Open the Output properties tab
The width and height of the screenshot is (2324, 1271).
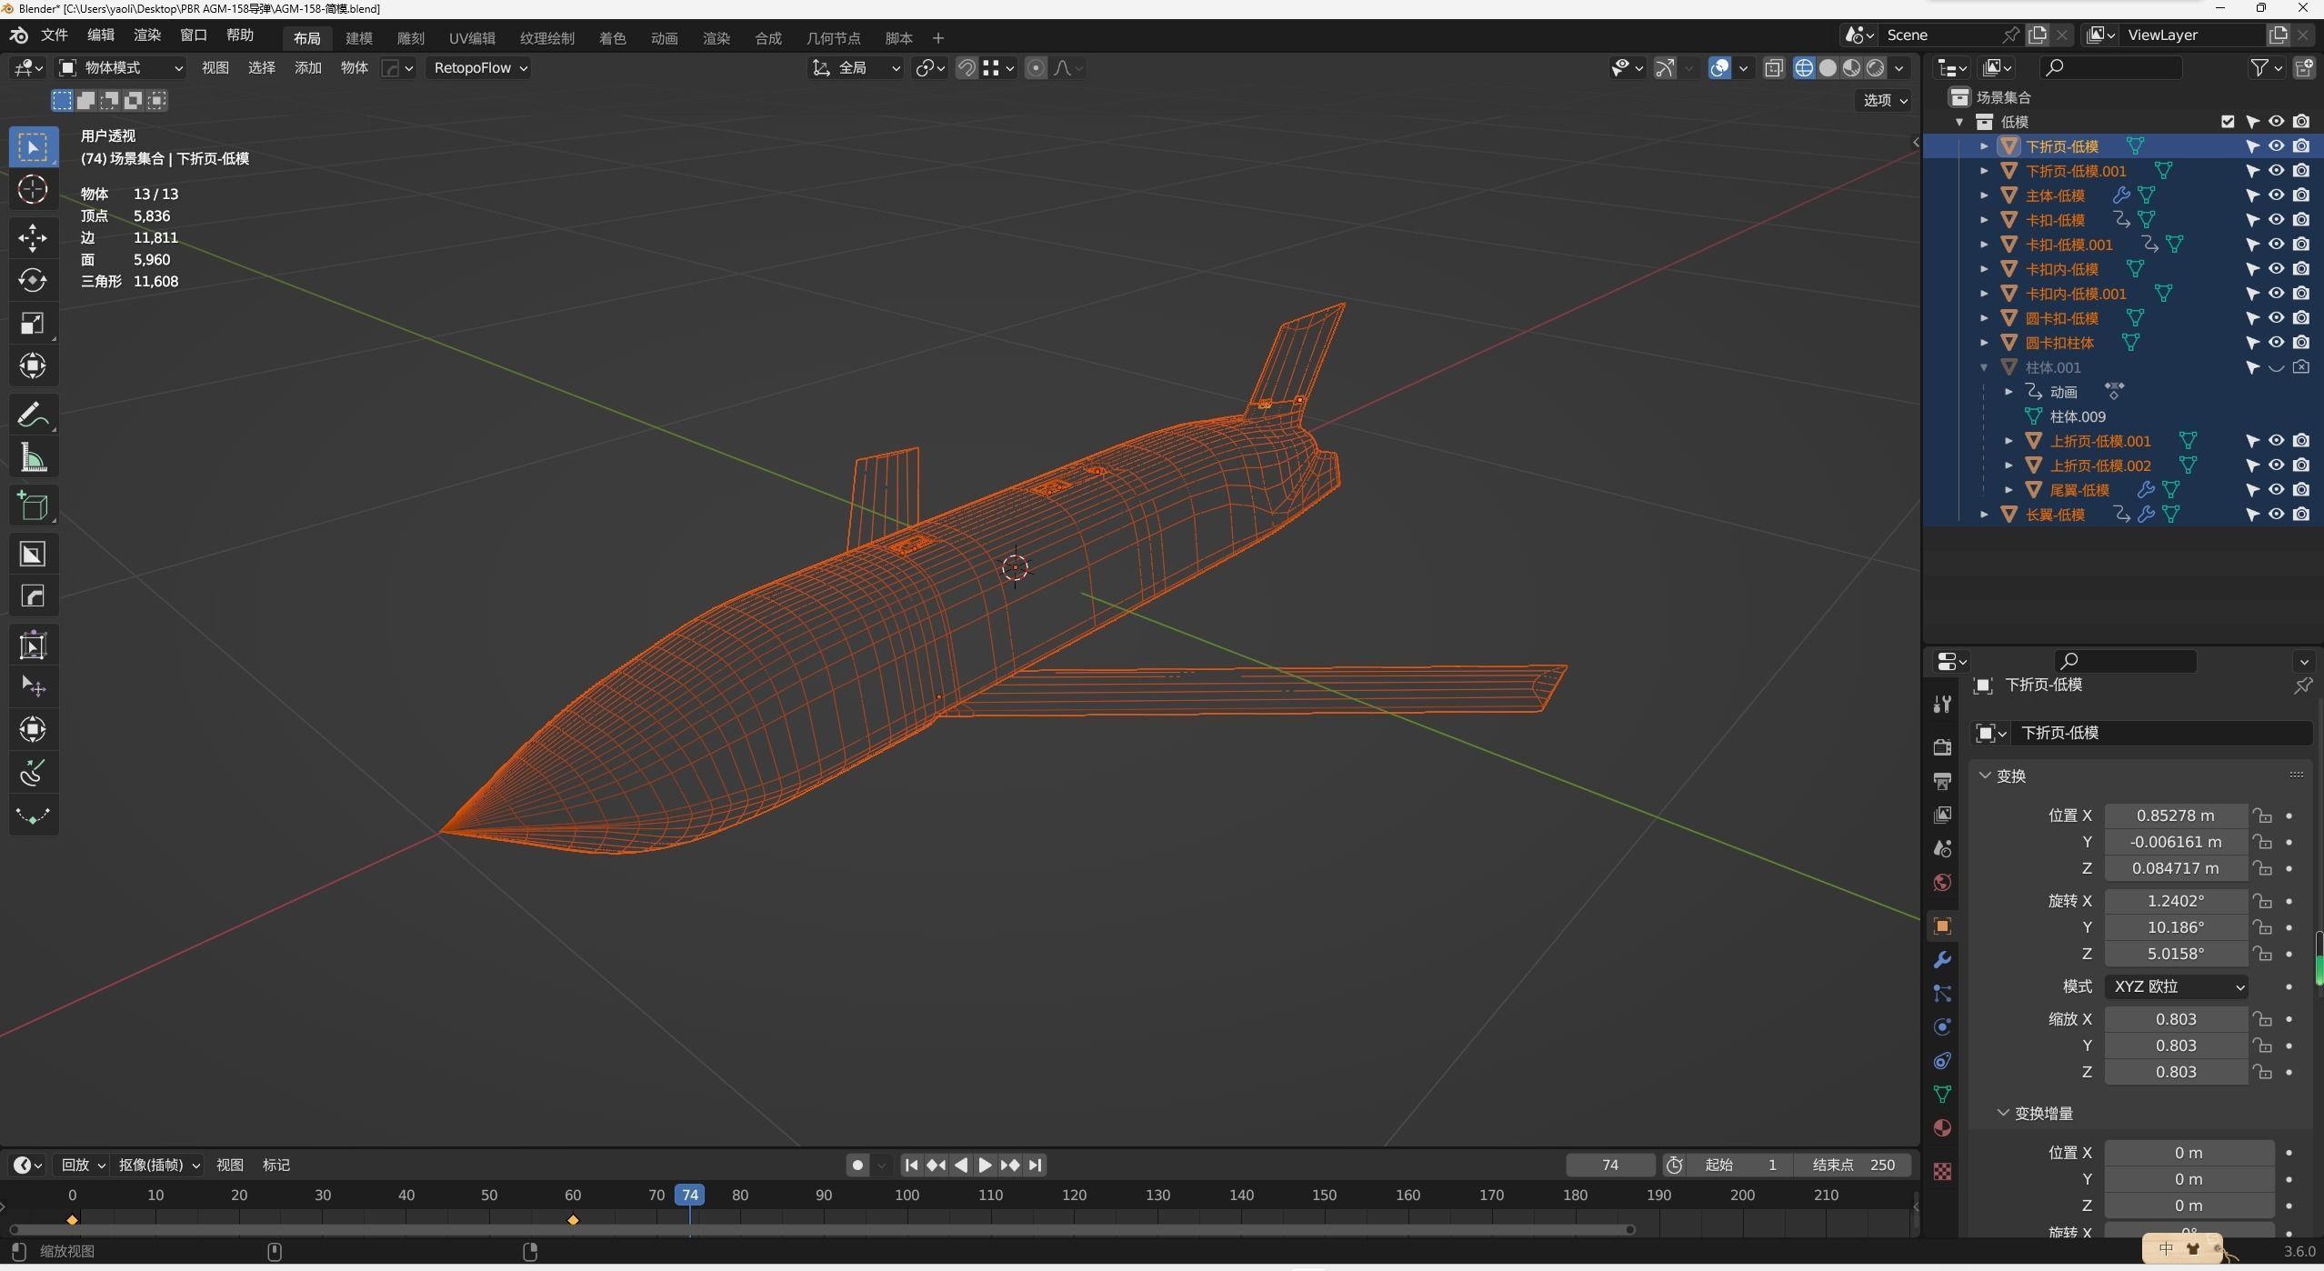click(x=1942, y=781)
